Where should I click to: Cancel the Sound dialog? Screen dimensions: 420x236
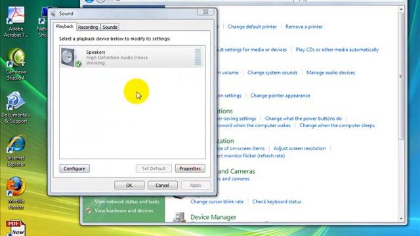pyautogui.click(x=162, y=185)
